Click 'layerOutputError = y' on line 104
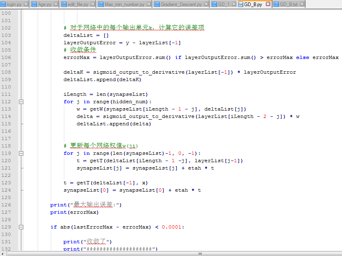This screenshot has height=256, width=342. [x=96, y=43]
